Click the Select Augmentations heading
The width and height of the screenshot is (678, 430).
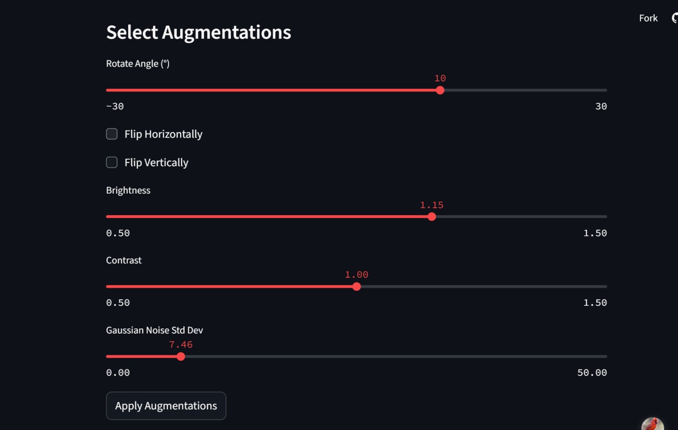pos(199,32)
